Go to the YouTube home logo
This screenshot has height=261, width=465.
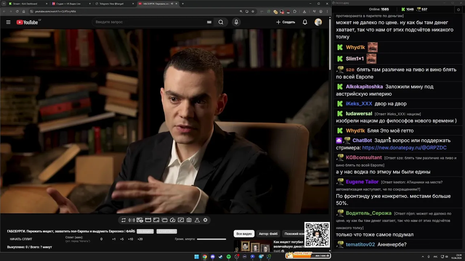(27, 22)
